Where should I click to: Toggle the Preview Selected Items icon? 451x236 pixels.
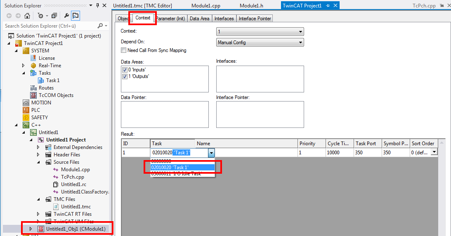pyautogui.click(x=76, y=16)
